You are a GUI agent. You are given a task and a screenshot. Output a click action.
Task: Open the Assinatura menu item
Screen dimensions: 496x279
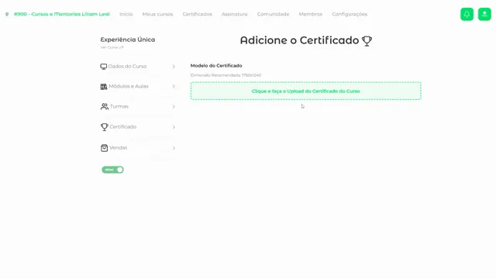[x=234, y=14]
